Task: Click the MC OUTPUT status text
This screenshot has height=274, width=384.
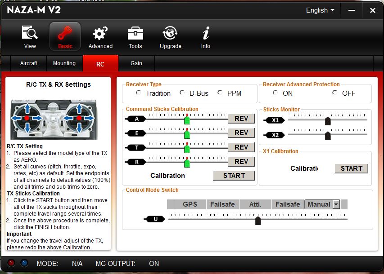Action: [x=115, y=264]
